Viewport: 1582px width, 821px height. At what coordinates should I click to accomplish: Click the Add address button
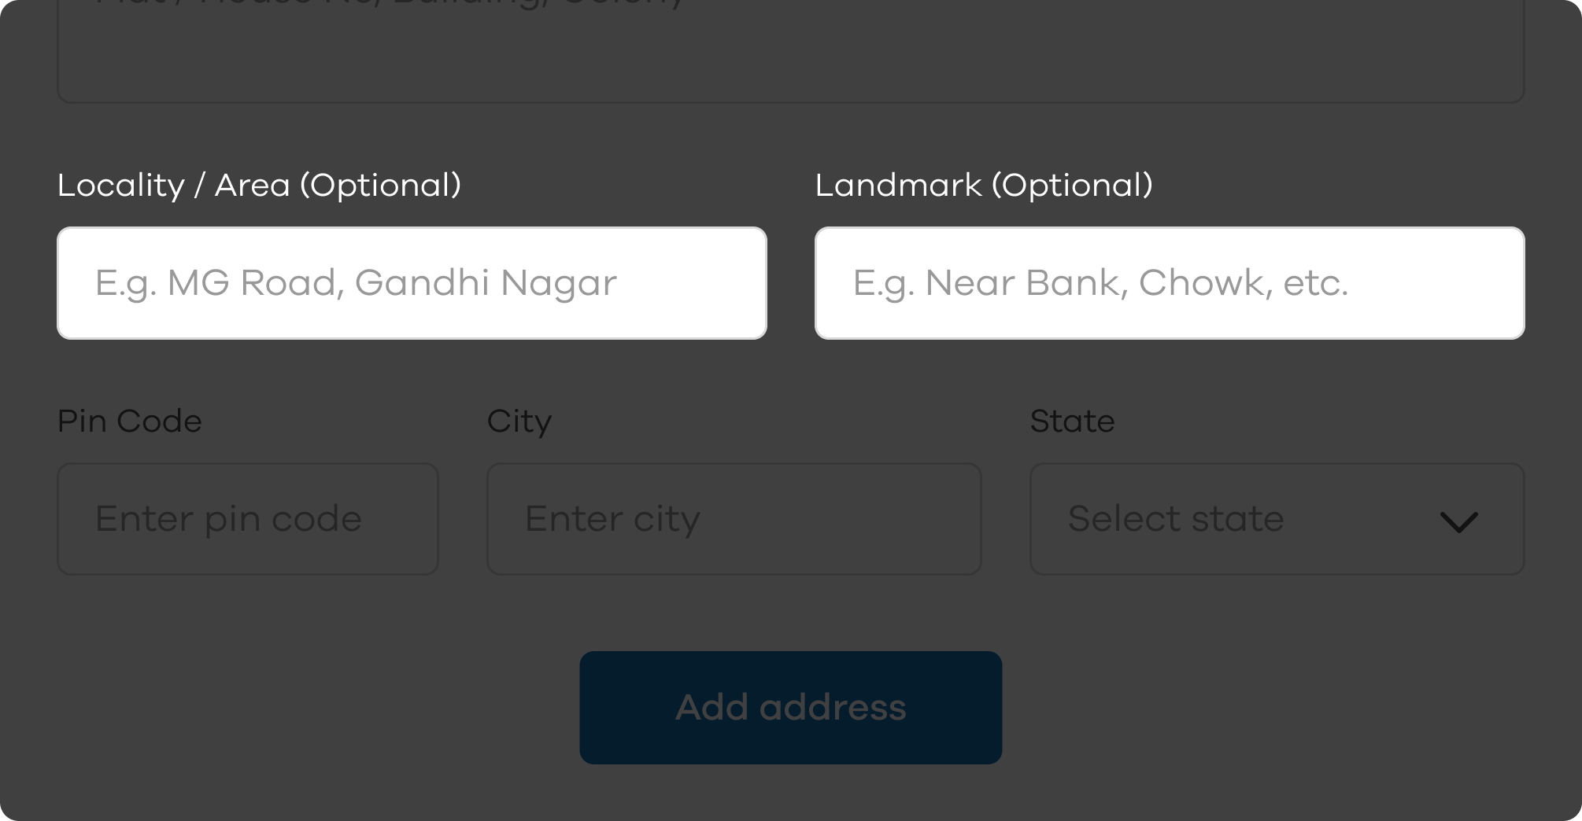click(x=790, y=707)
